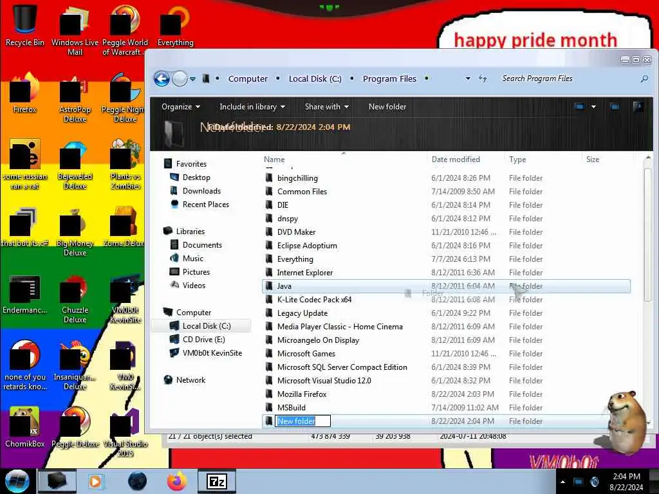Click the Java folder icon

269,286
